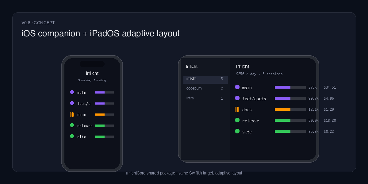Image resolution: width=368 pixels, height=184 pixels.
Task: Click the green status dot beside release on the iPad
Action: click(237, 120)
